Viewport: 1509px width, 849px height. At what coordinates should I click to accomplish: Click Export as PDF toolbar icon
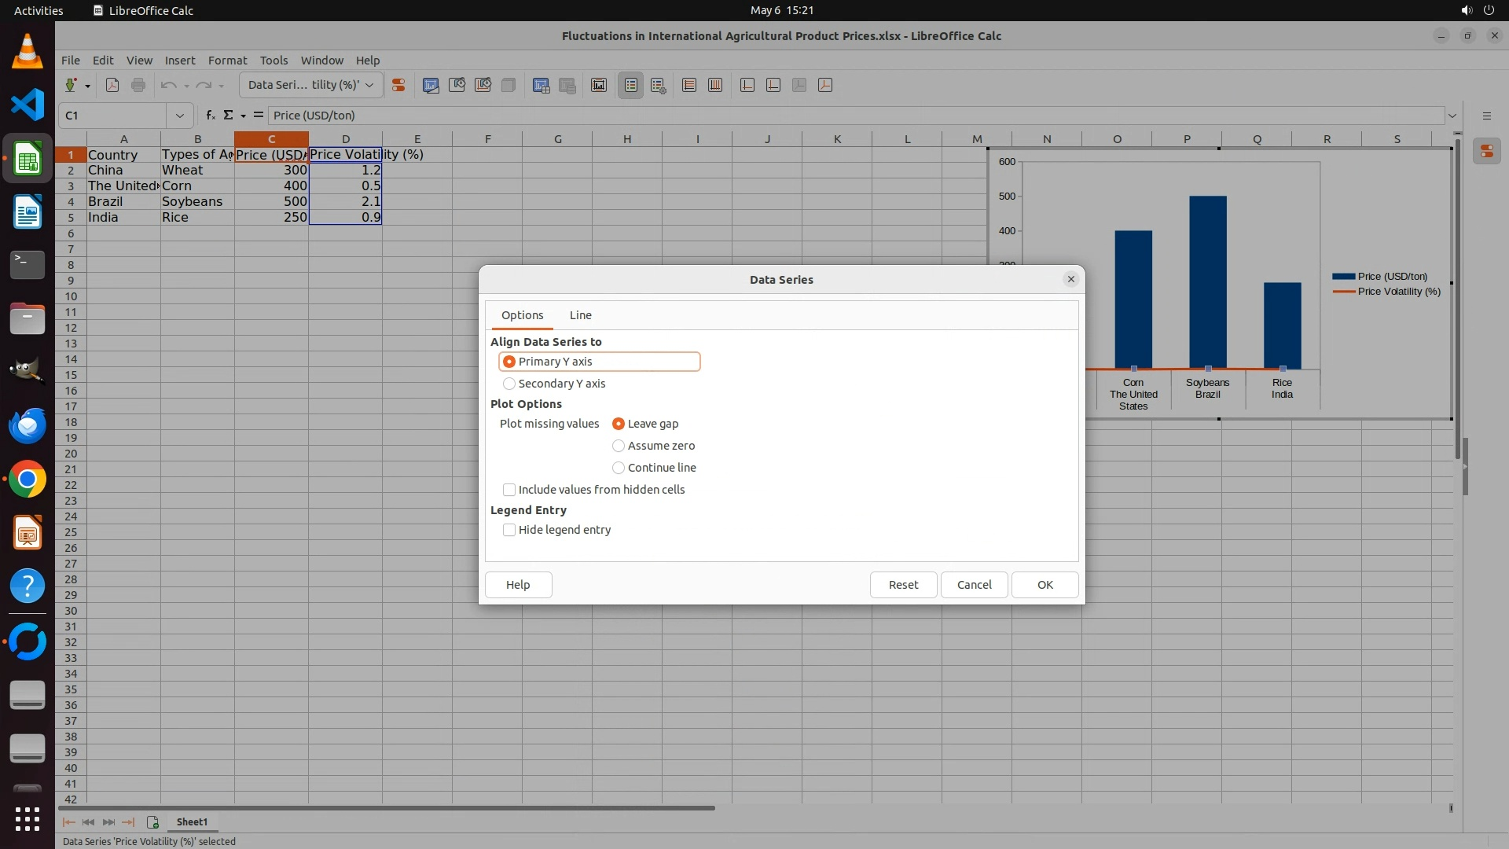click(112, 85)
